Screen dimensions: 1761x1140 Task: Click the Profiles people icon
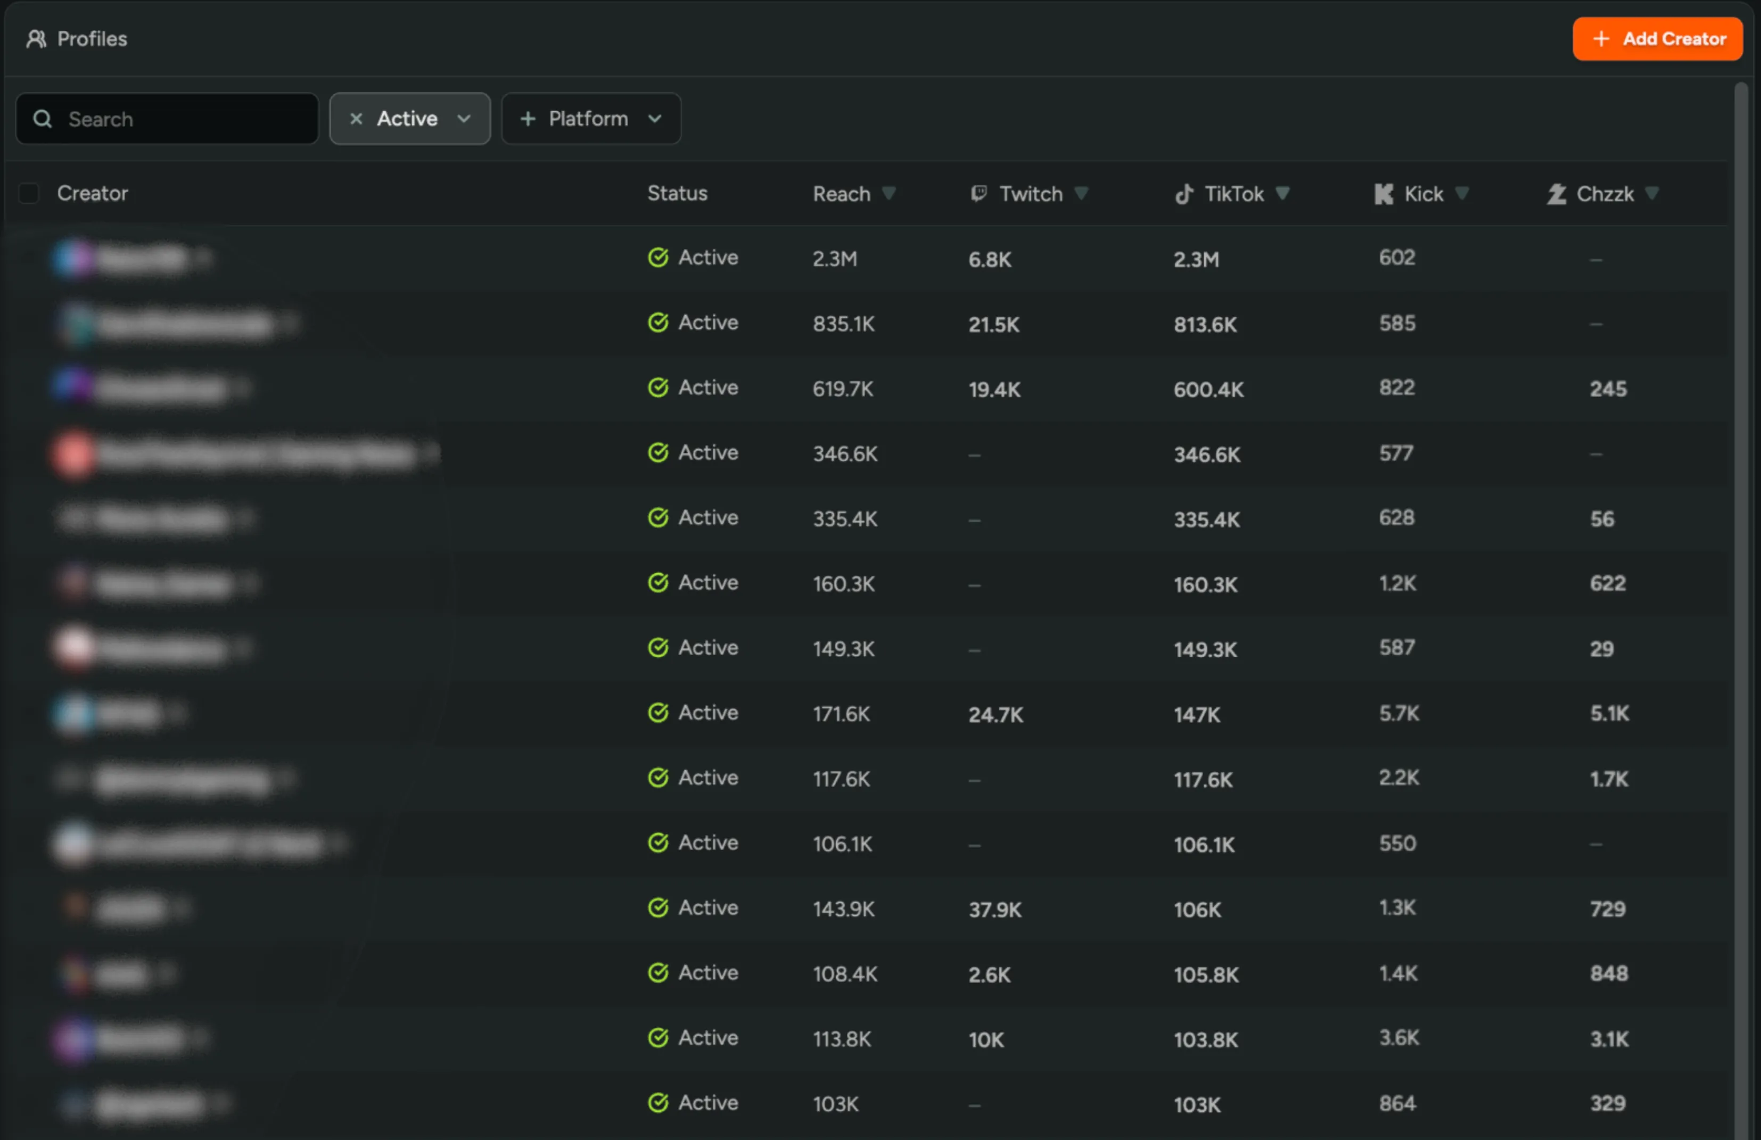(x=36, y=38)
